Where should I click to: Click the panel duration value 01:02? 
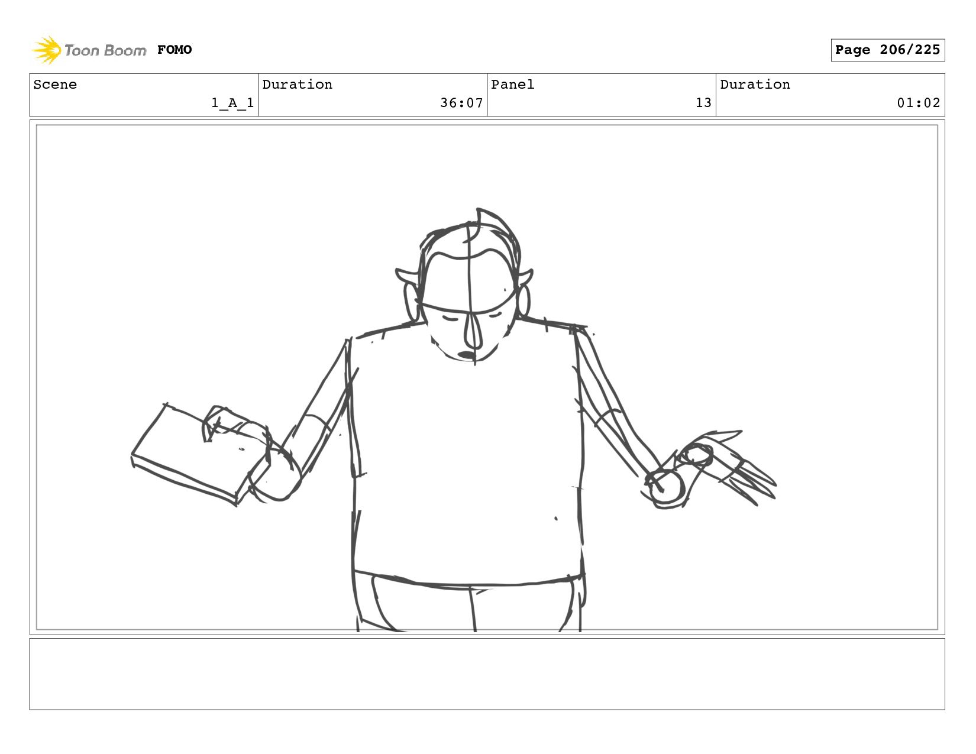point(919,103)
